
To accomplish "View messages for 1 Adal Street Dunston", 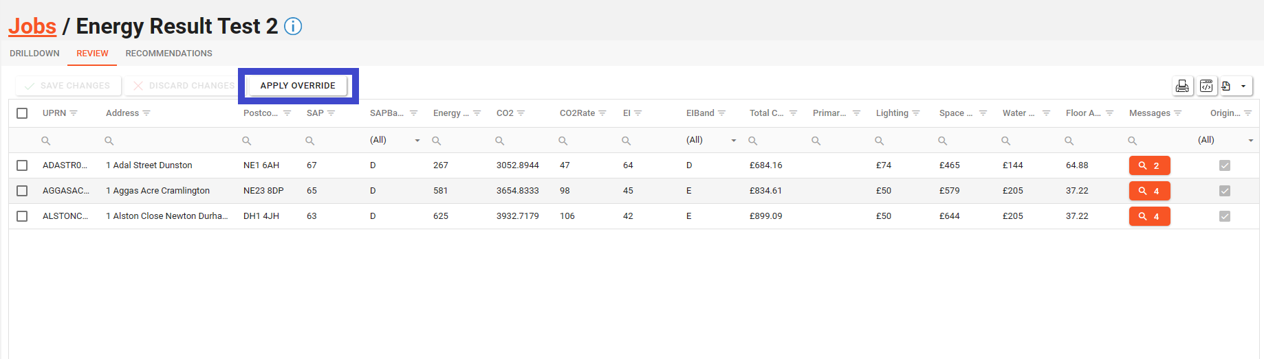I will (x=1149, y=165).
